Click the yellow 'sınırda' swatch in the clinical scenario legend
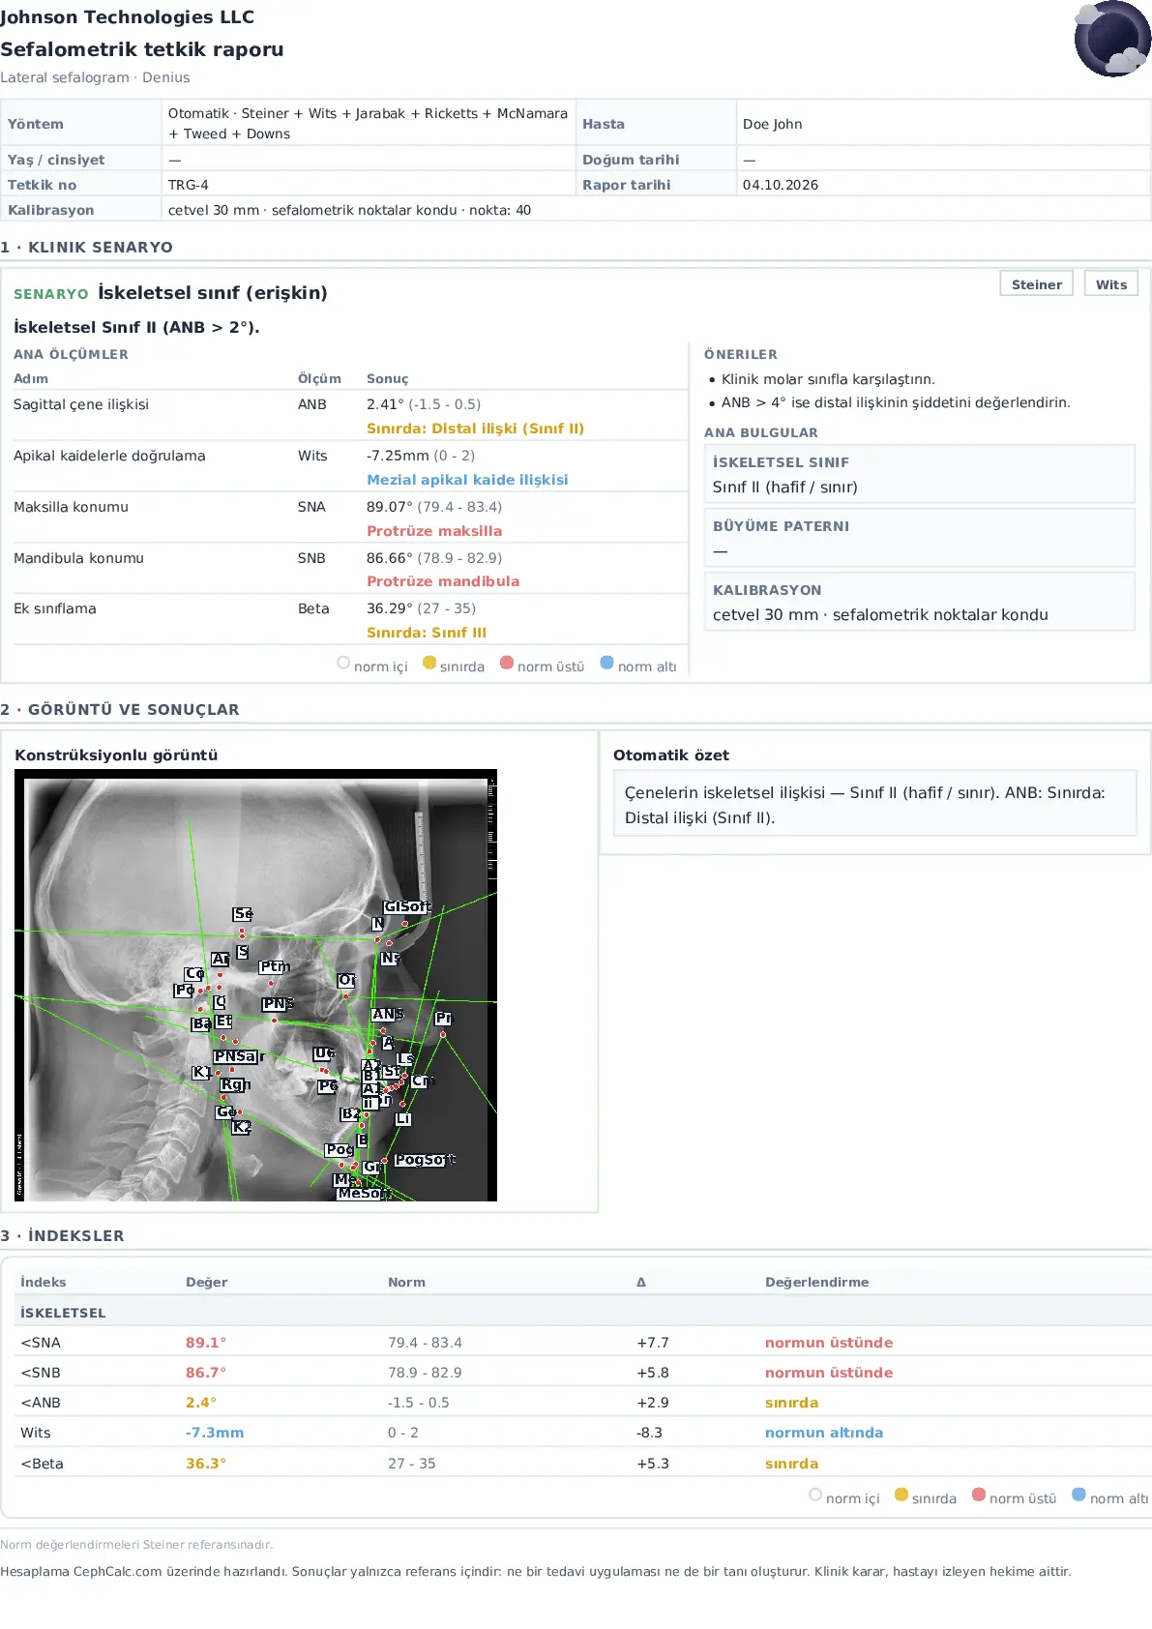 429,663
